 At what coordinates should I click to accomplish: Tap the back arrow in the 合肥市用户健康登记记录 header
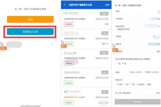click(64, 5)
